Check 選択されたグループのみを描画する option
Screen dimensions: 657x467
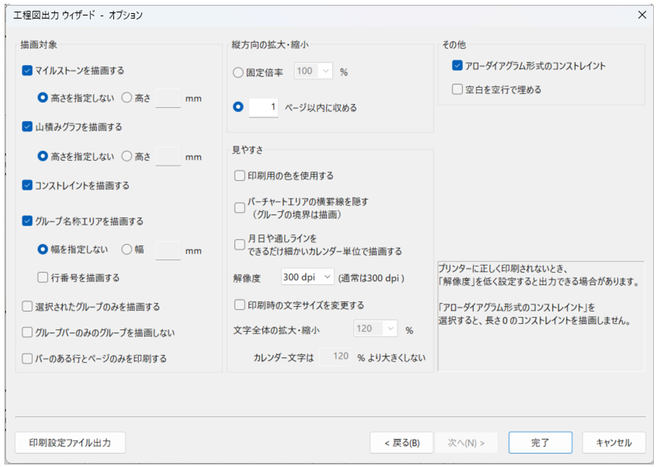pyautogui.click(x=27, y=307)
